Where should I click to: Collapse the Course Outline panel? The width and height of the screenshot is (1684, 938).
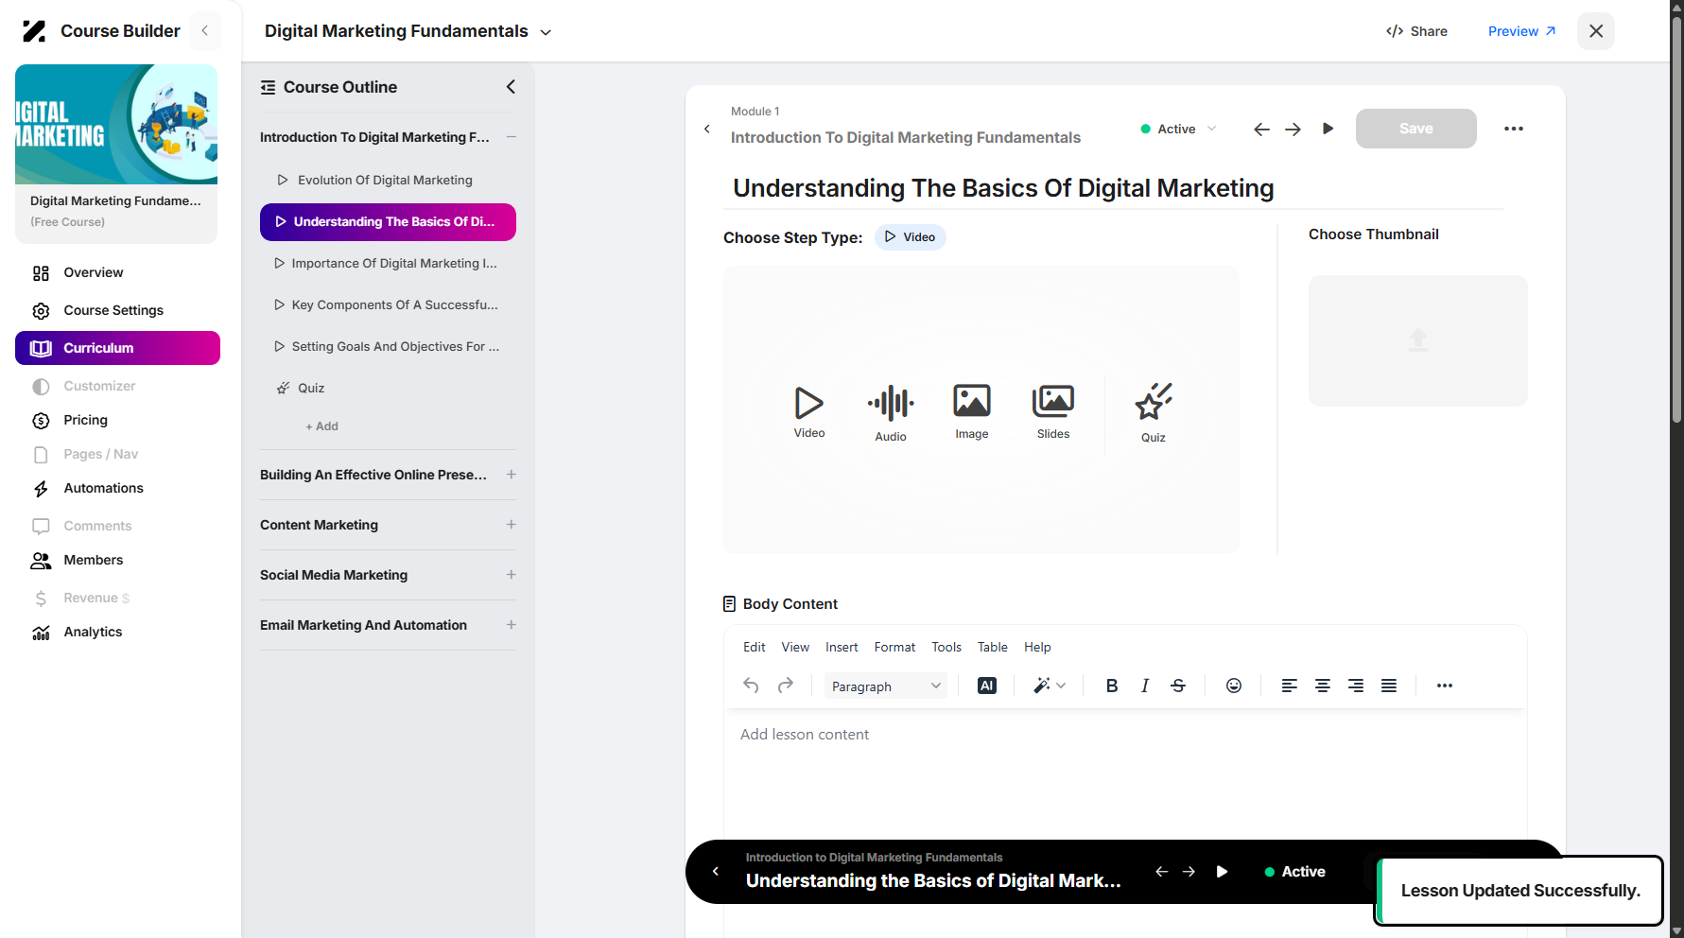pyautogui.click(x=511, y=87)
